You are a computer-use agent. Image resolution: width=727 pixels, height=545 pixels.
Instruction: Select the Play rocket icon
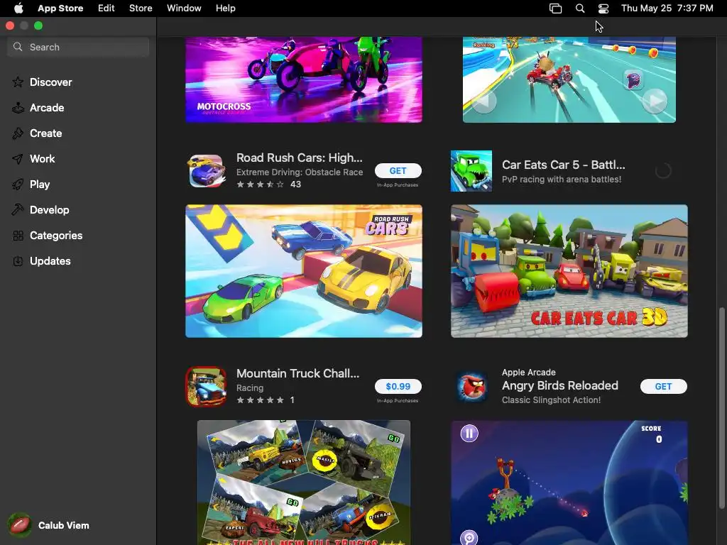pyautogui.click(x=18, y=185)
